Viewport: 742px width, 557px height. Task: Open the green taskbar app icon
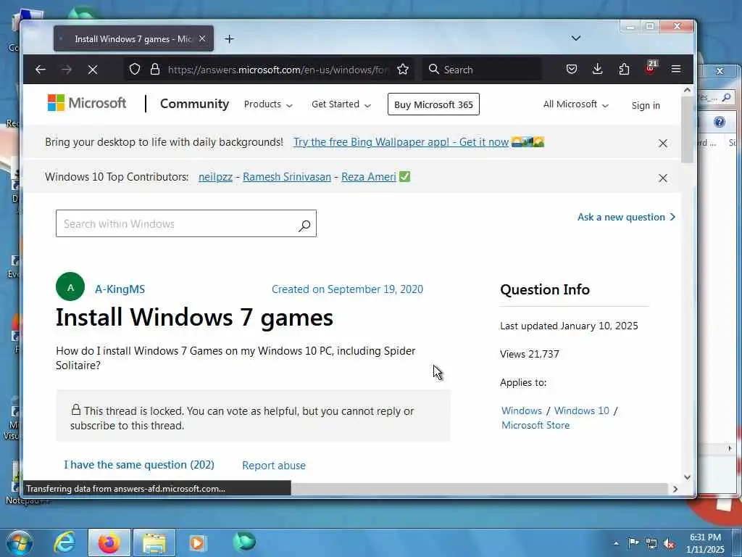click(244, 542)
